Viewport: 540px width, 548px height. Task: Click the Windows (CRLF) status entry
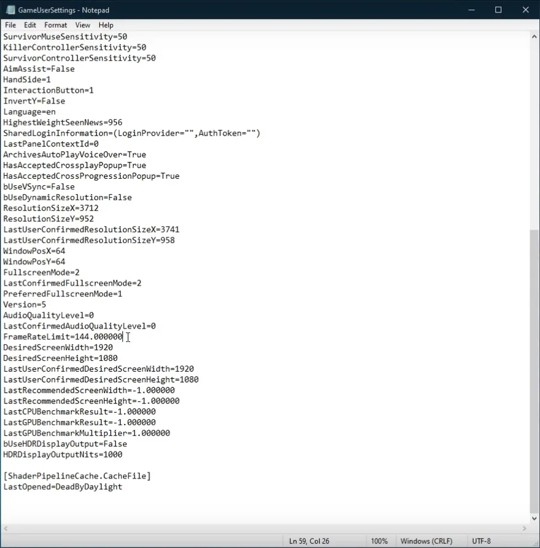(x=427, y=541)
